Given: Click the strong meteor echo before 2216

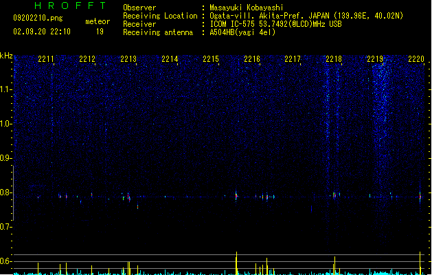Looking at the screenshot, I should tap(236, 196).
